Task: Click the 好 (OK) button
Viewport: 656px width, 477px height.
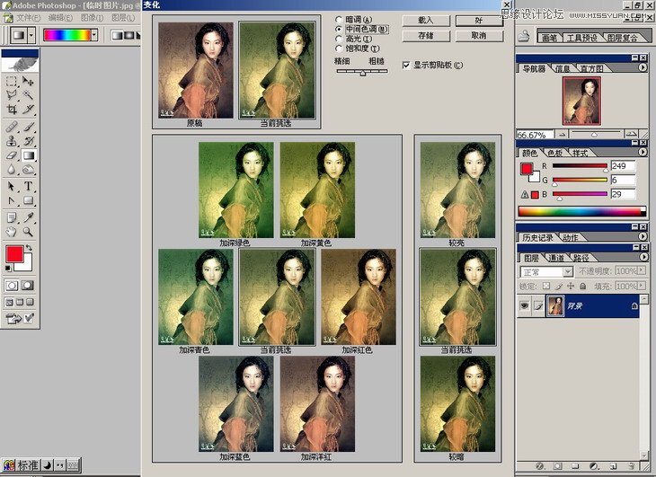Action: pyautogui.click(x=479, y=21)
